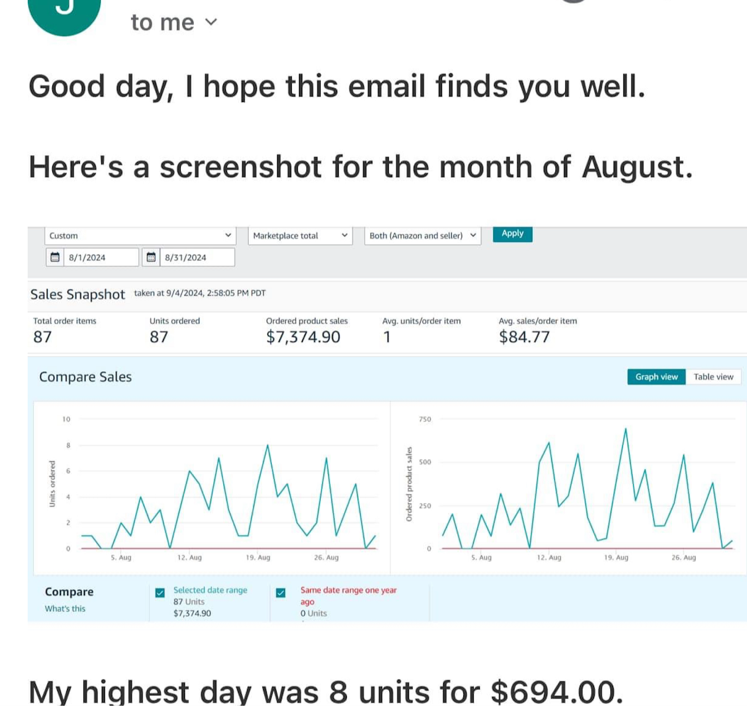Click the end date calendar icon
This screenshot has height=706, width=747.
pos(151,257)
